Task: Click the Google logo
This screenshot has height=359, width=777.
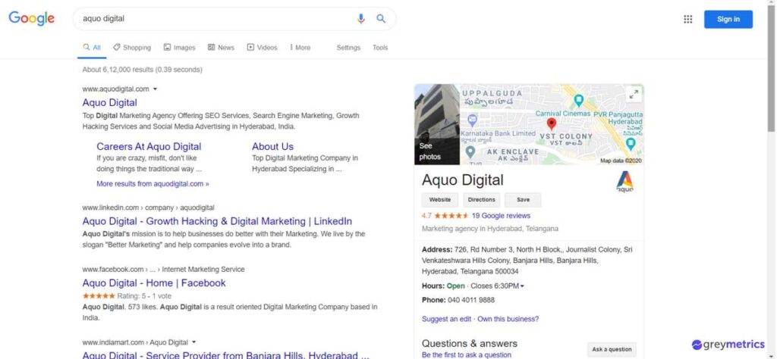Action: [x=32, y=19]
